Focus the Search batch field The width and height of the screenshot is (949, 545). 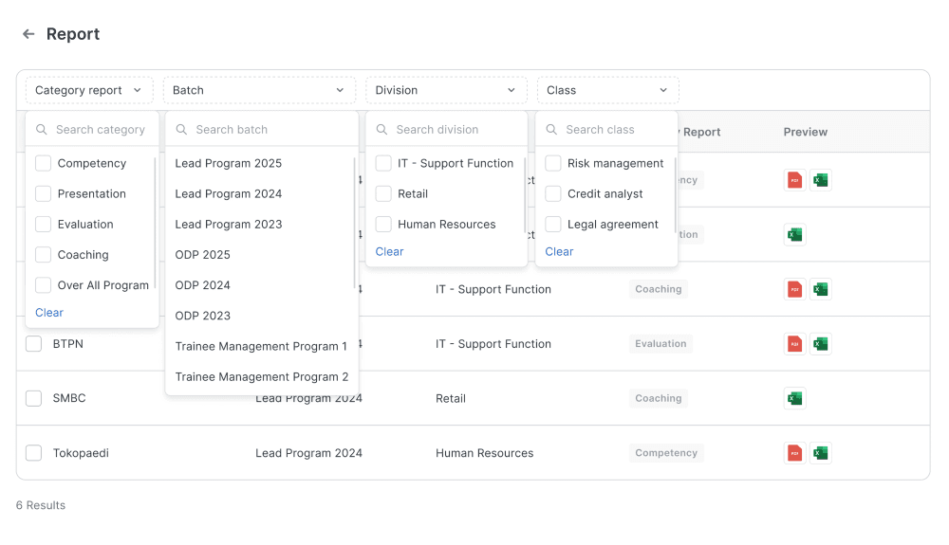point(262,129)
